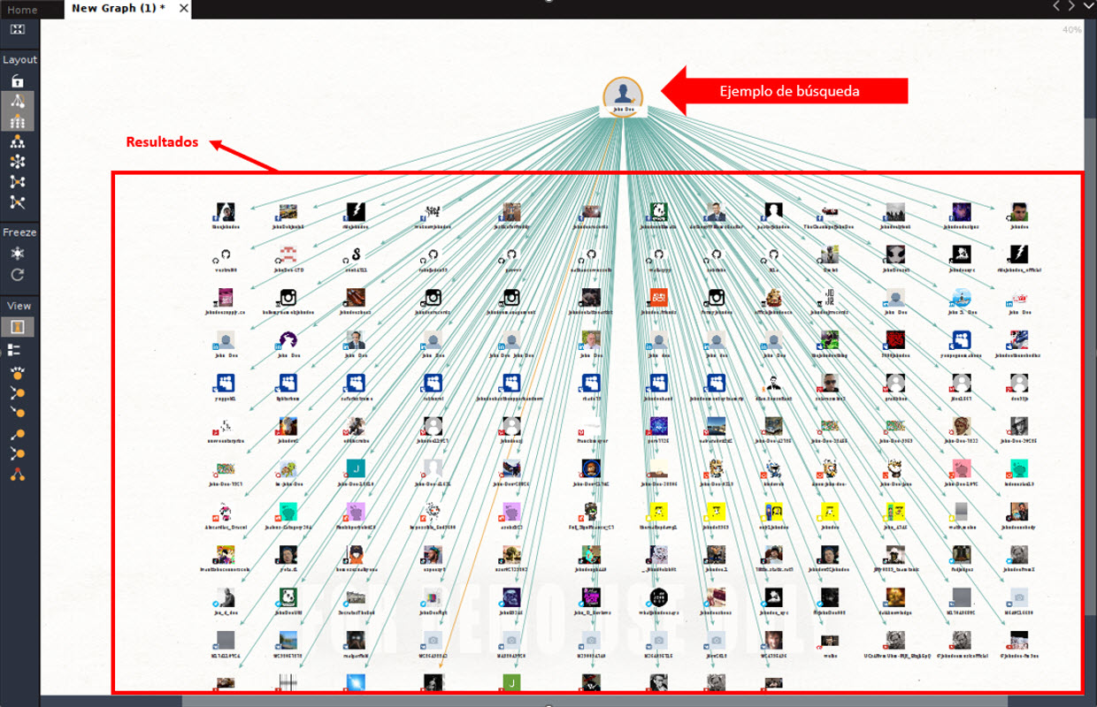Select the panda Facebook profile node
The image size is (1097, 707).
[657, 212]
